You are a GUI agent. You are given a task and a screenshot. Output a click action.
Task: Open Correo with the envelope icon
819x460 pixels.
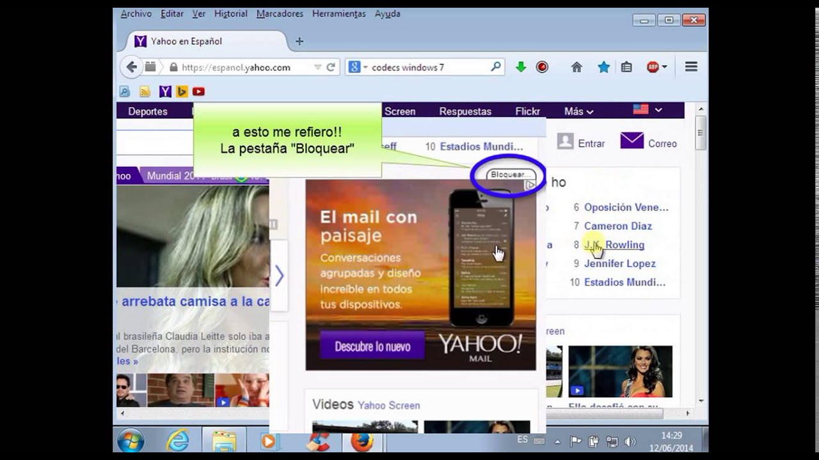[x=649, y=142]
